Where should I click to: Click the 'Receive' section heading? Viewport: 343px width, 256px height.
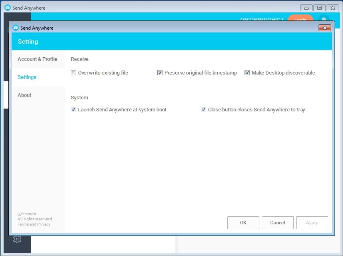pyautogui.click(x=80, y=59)
